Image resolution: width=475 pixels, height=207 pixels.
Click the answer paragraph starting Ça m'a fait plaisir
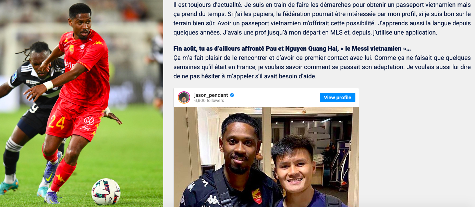coord(322,67)
